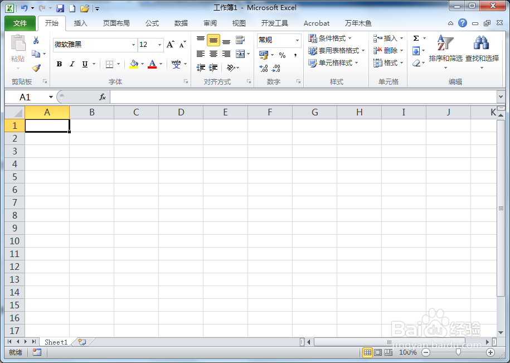
Task: Toggle middle vertical alignment
Action: [213, 40]
